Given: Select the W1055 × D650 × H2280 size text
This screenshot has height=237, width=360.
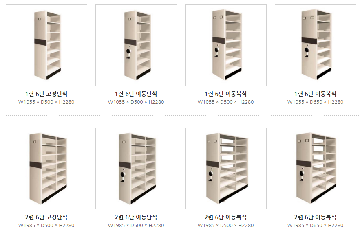Looking at the screenshot, I should 316,102.
